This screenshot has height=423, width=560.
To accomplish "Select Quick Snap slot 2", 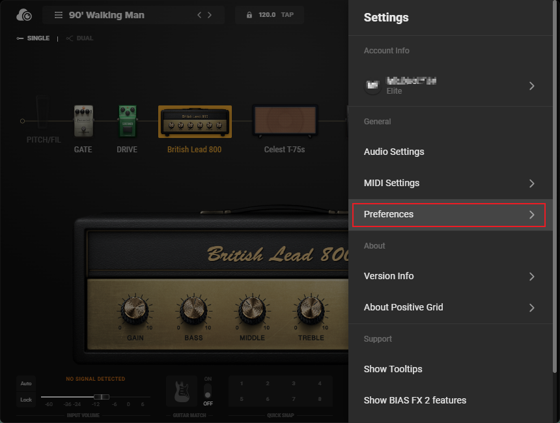I will tap(268, 383).
